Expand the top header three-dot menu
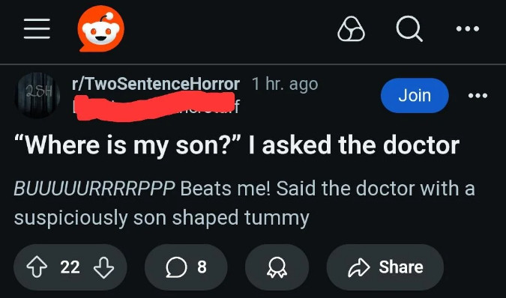The width and height of the screenshot is (506, 298). pyautogui.click(x=468, y=28)
